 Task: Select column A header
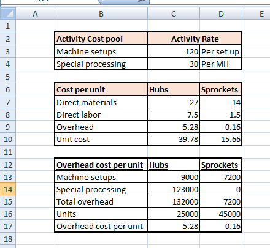tap(35, 13)
